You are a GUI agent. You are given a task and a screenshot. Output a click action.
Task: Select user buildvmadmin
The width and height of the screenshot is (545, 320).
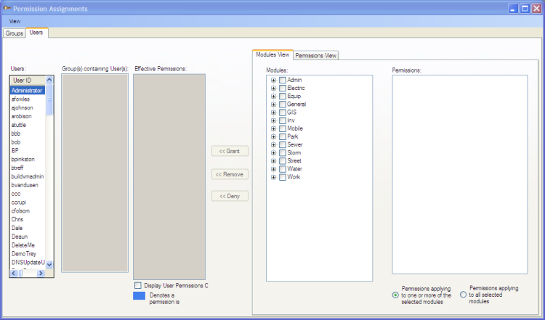[28, 176]
